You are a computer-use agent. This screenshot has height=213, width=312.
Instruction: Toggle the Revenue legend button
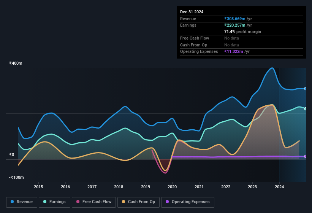[x=22, y=202]
